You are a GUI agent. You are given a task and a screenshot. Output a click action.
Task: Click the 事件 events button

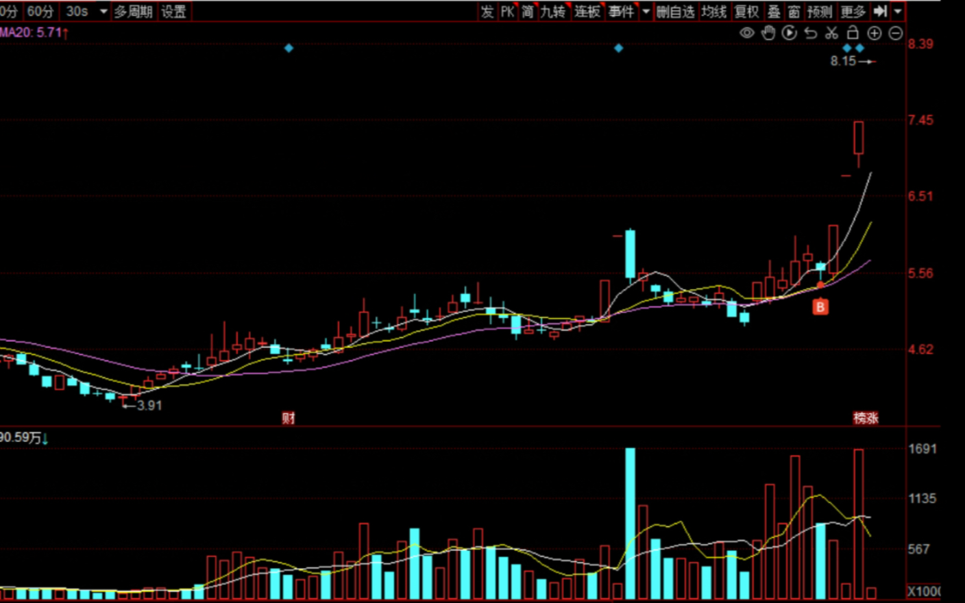coord(622,11)
